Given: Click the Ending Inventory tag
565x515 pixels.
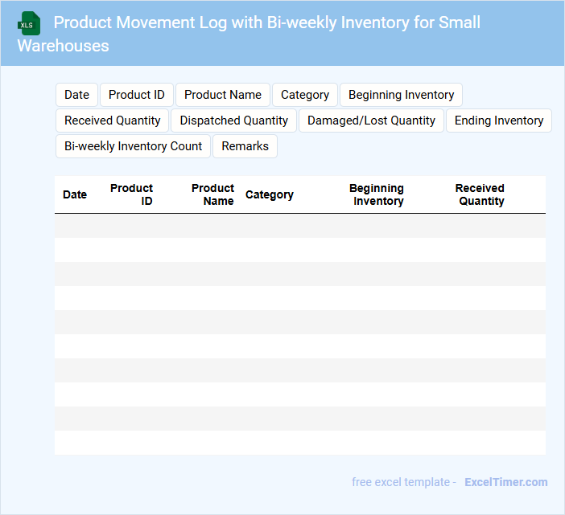Looking at the screenshot, I should pyautogui.click(x=499, y=121).
